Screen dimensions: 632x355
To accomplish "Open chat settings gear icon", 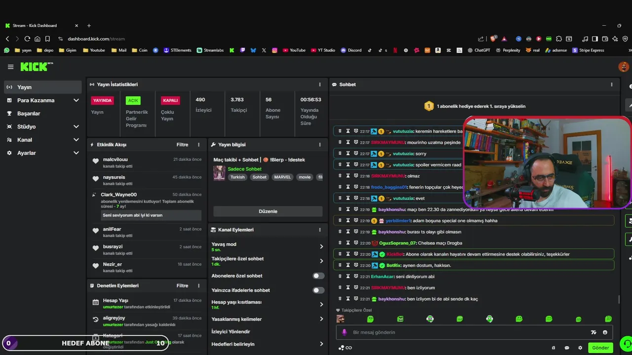I will (x=580, y=348).
